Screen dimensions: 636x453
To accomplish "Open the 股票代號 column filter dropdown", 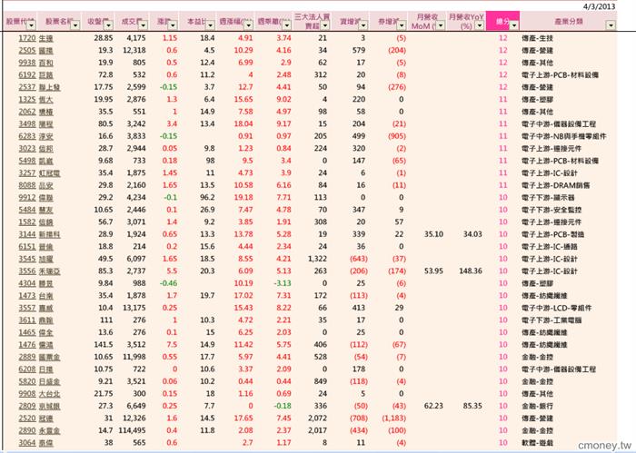I will [31, 25].
